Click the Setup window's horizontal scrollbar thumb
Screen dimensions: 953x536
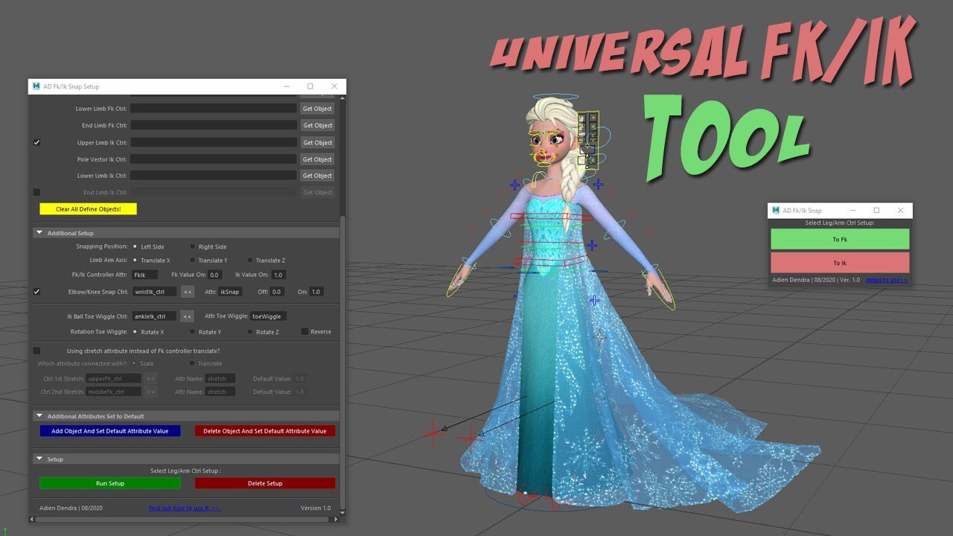pyautogui.click(x=182, y=519)
